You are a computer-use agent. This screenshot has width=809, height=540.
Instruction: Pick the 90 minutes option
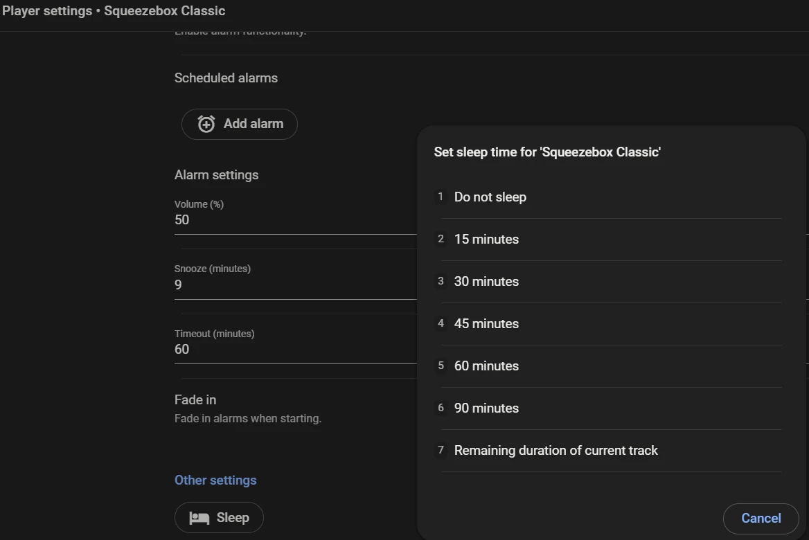486,408
